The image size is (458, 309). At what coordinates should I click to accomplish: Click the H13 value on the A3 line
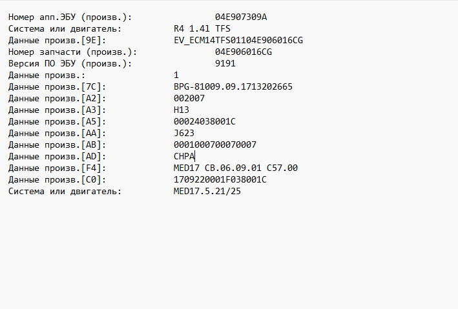click(x=182, y=110)
